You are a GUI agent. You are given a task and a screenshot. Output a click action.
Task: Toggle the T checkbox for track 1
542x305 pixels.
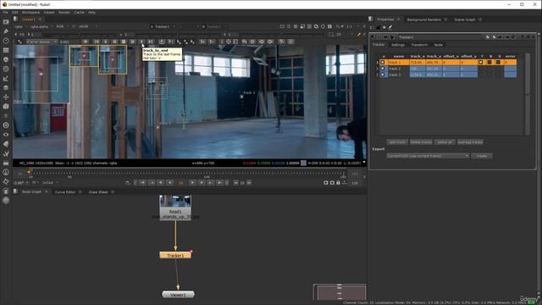coord(480,62)
